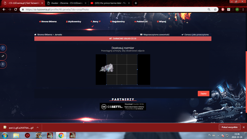Viewport: 247px width, 139px height.
Task: Open Nieprzeczytana zawartość link
Action: tap(155, 35)
